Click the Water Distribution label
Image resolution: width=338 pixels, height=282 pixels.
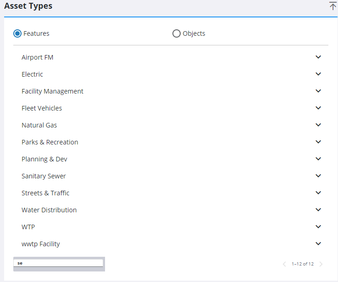(49, 210)
